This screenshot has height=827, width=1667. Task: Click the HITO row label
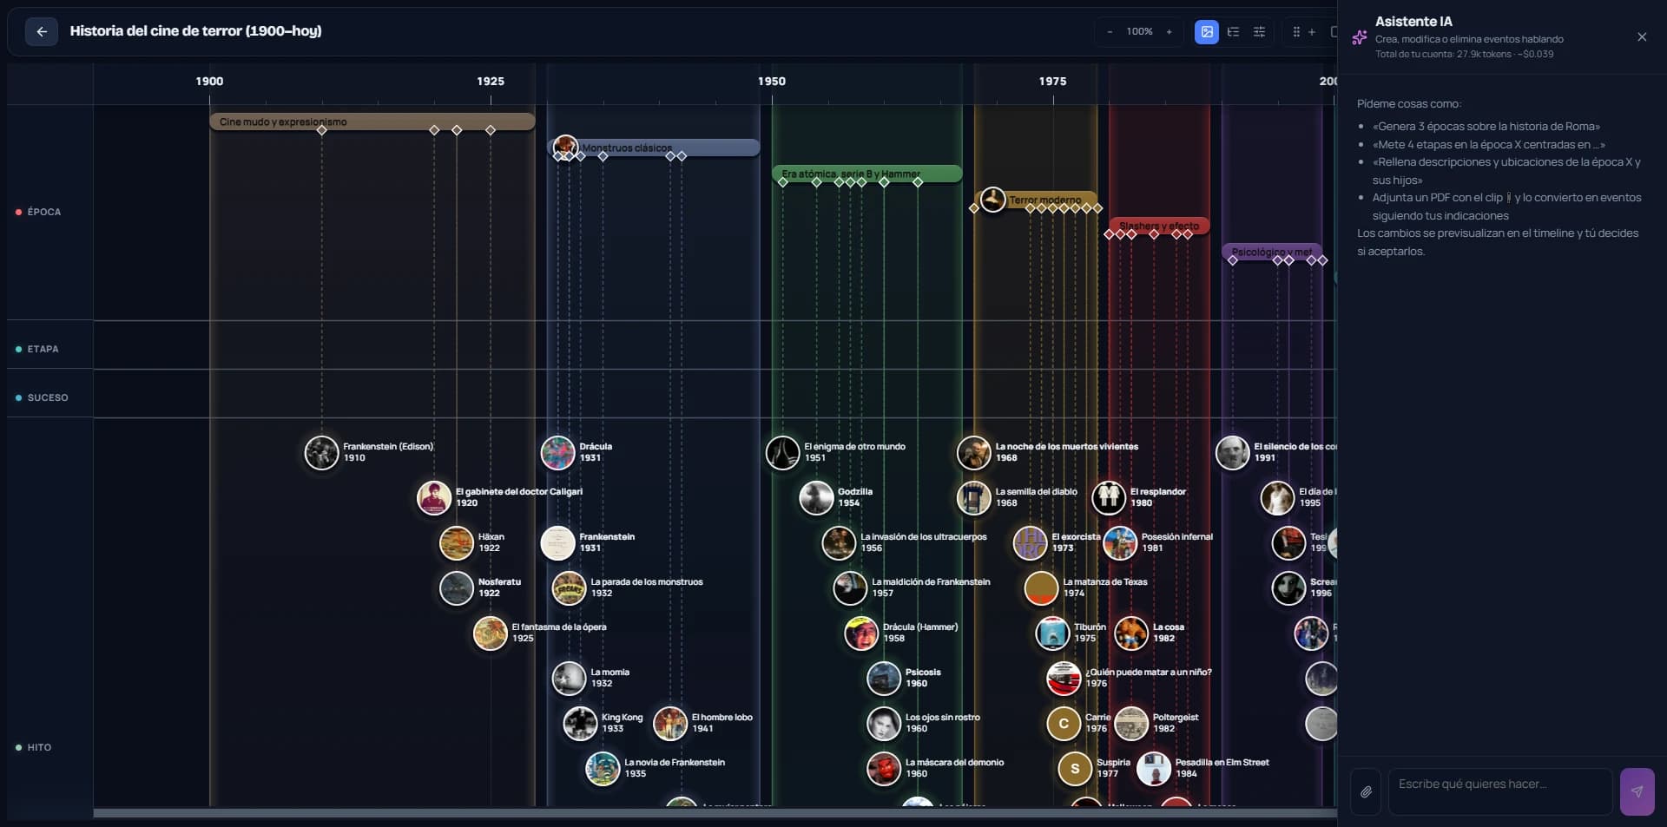pos(39,747)
